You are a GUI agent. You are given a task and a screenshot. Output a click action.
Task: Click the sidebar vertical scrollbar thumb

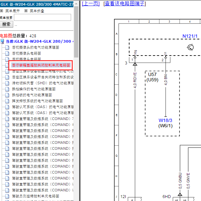coord(76,32)
